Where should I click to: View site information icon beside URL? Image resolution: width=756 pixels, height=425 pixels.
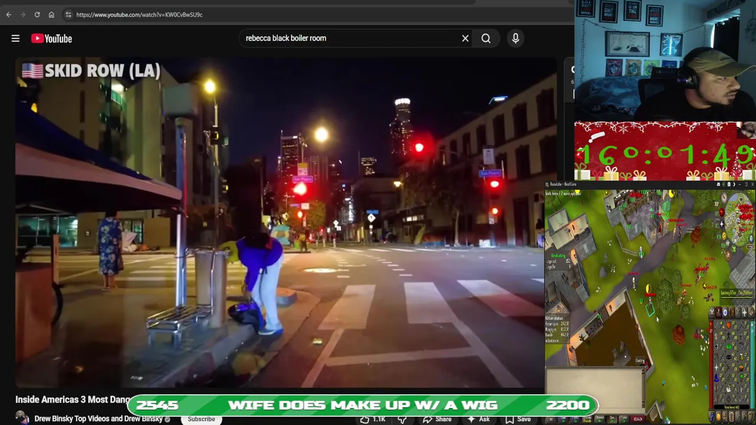click(x=69, y=15)
